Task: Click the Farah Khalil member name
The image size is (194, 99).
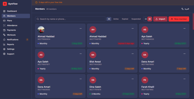Action: (x=148, y=87)
